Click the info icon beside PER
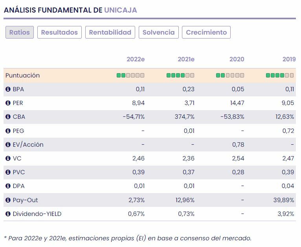Image resolution: width=301 pixels, height=247 pixels. click(8, 103)
